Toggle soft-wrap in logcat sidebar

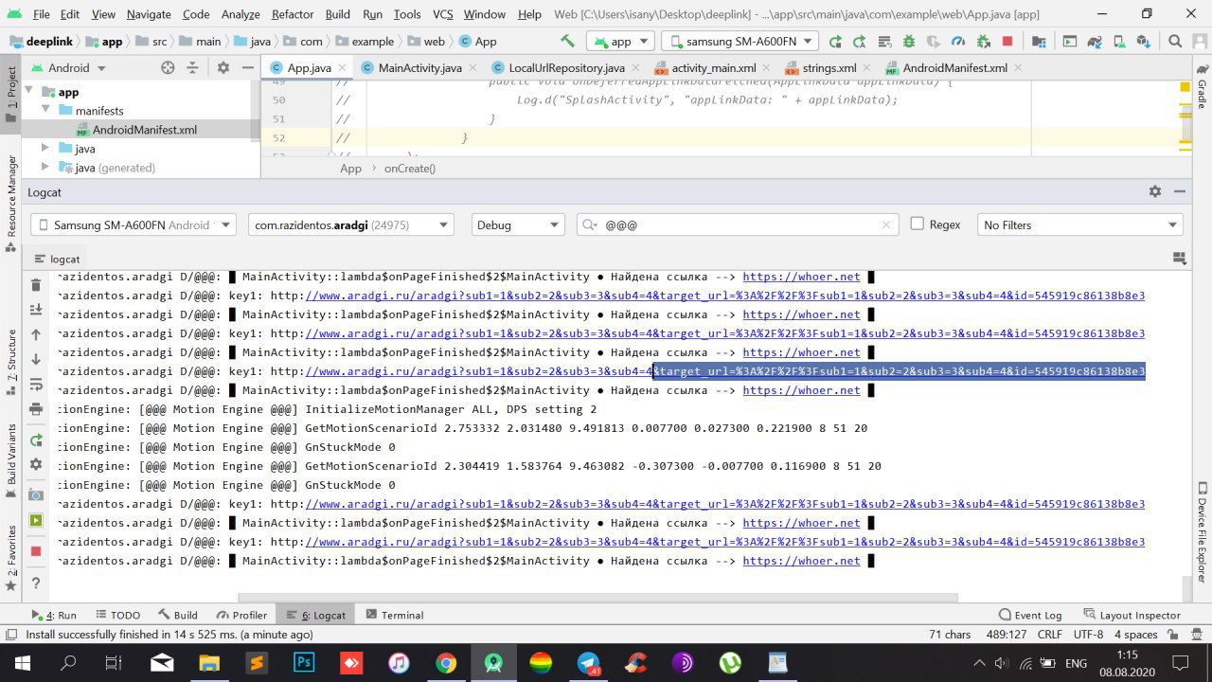(36, 384)
